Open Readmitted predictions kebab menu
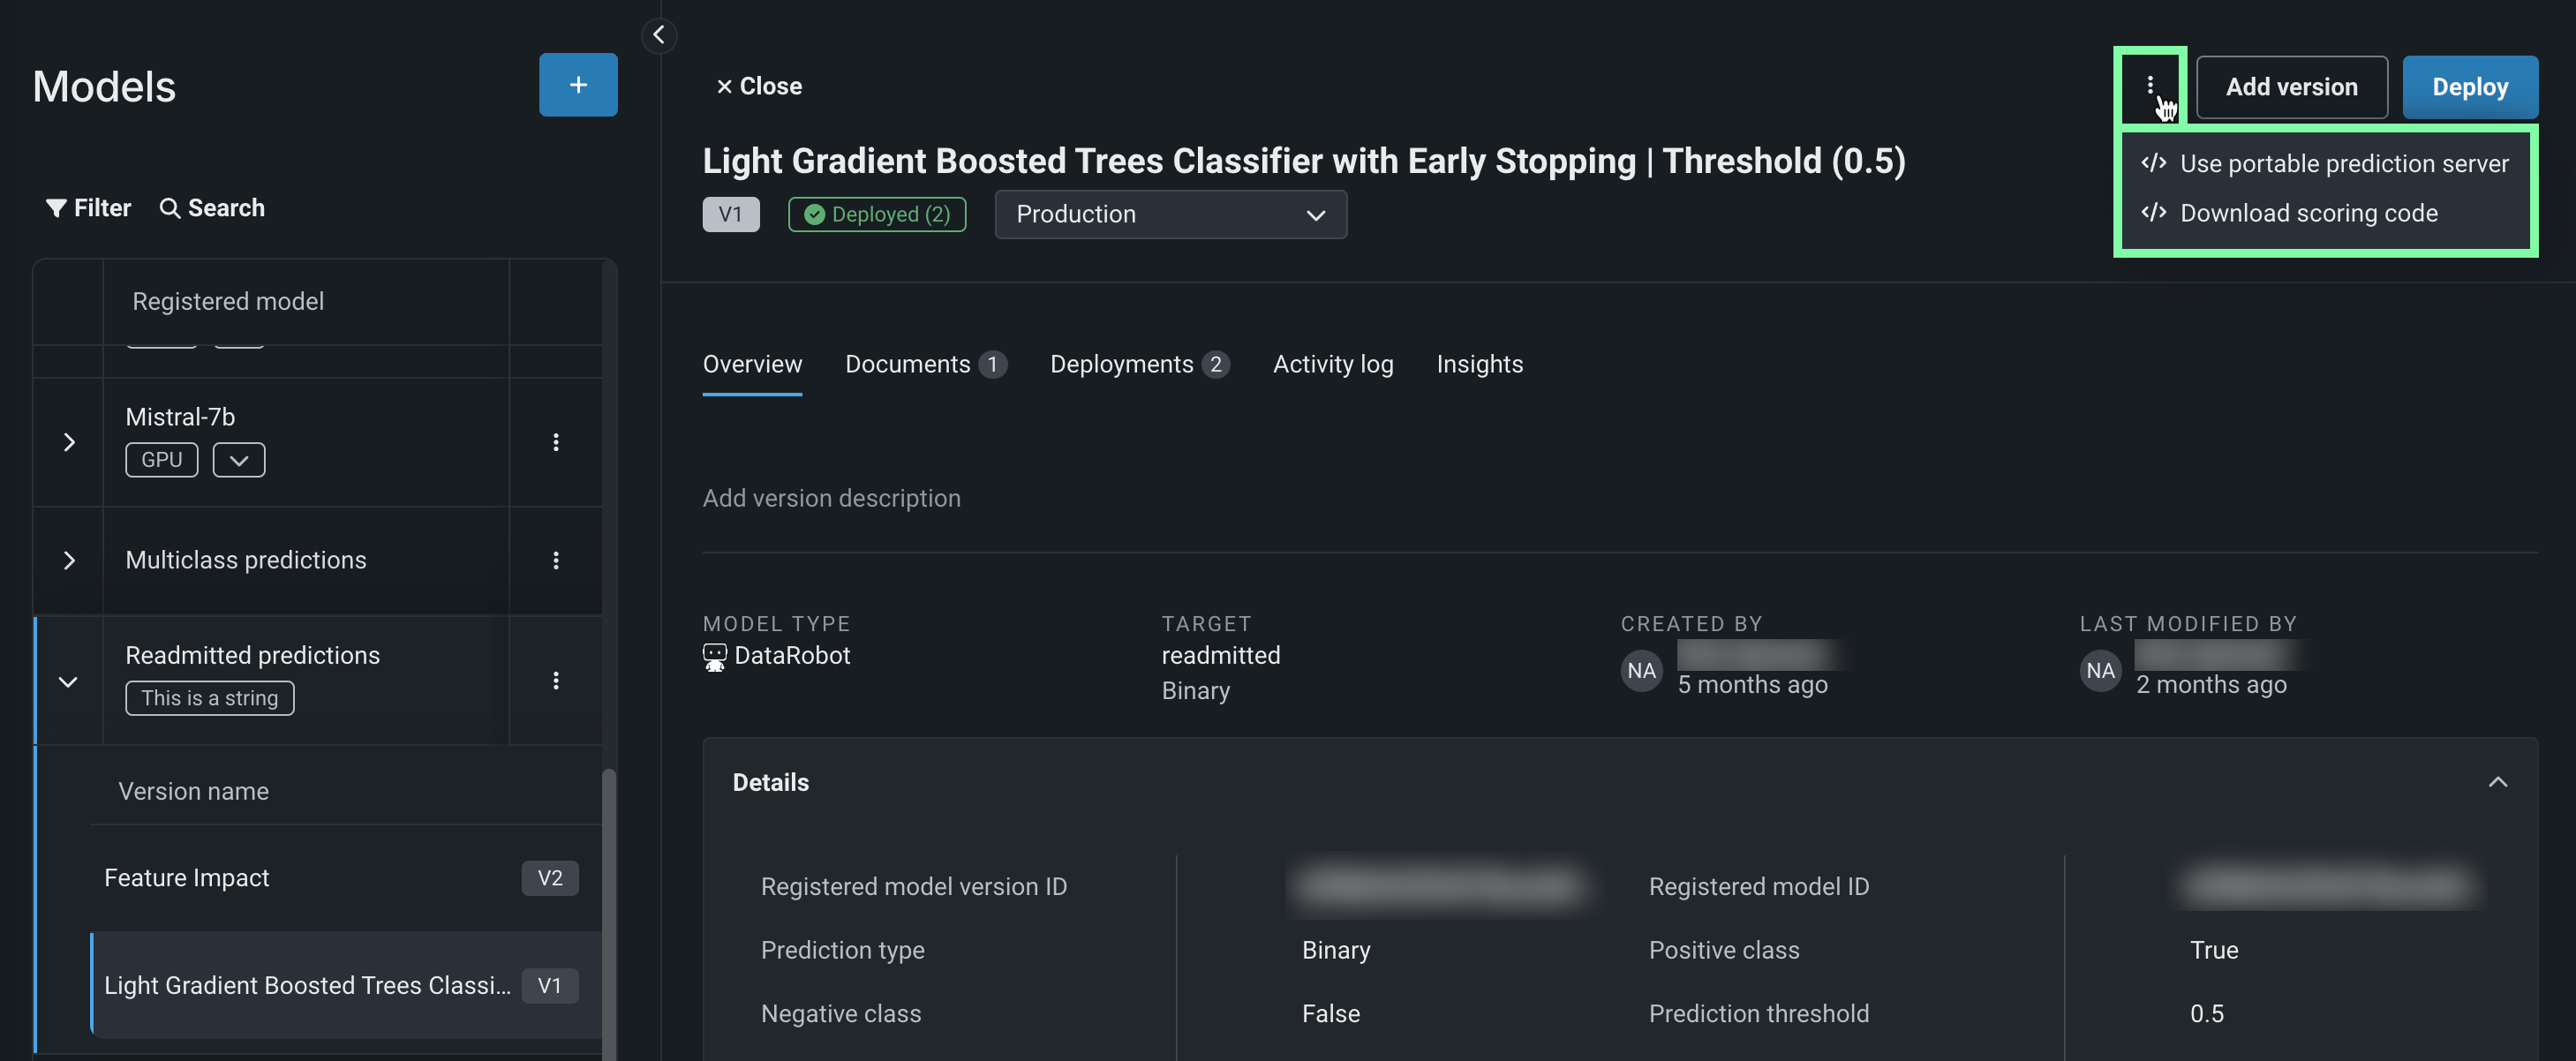Image resolution: width=2576 pixels, height=1061 pixels. pos(555,681)
